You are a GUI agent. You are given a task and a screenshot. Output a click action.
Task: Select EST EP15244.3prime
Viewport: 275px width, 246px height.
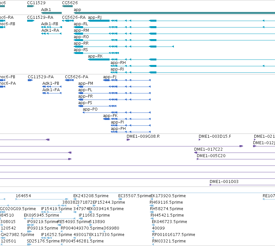pos(109,202)
